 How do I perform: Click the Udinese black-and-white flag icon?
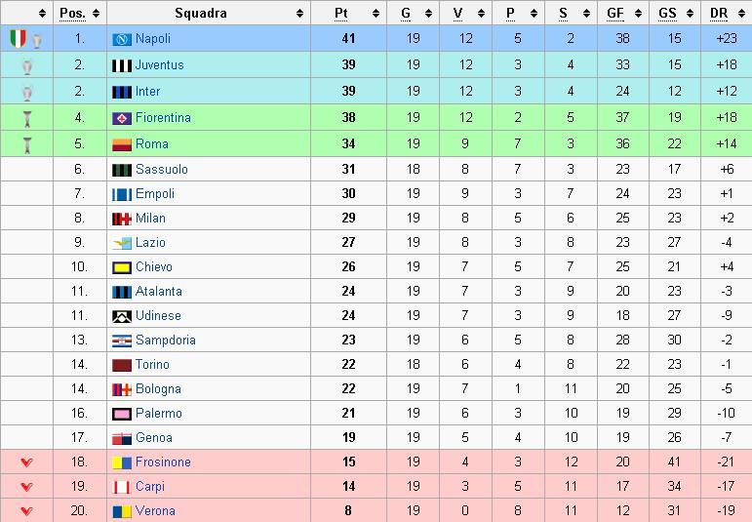click(122, 316)
